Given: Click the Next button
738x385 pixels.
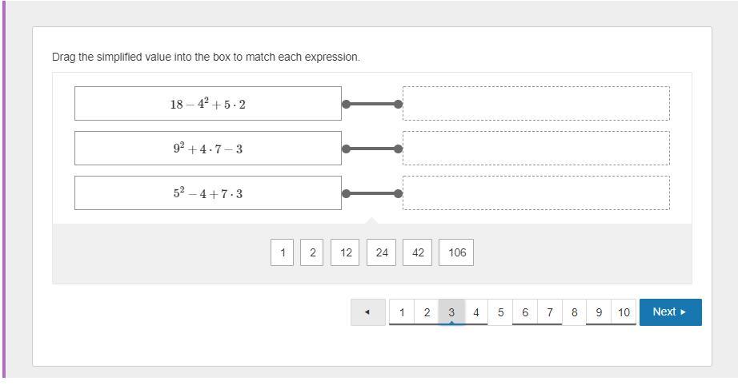Looking at the screenshot, I should (x=670, y=312).
